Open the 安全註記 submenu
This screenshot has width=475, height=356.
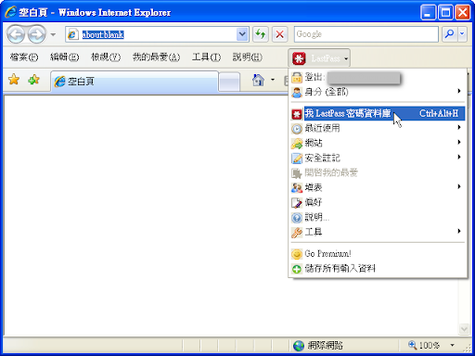pos(378,158)
